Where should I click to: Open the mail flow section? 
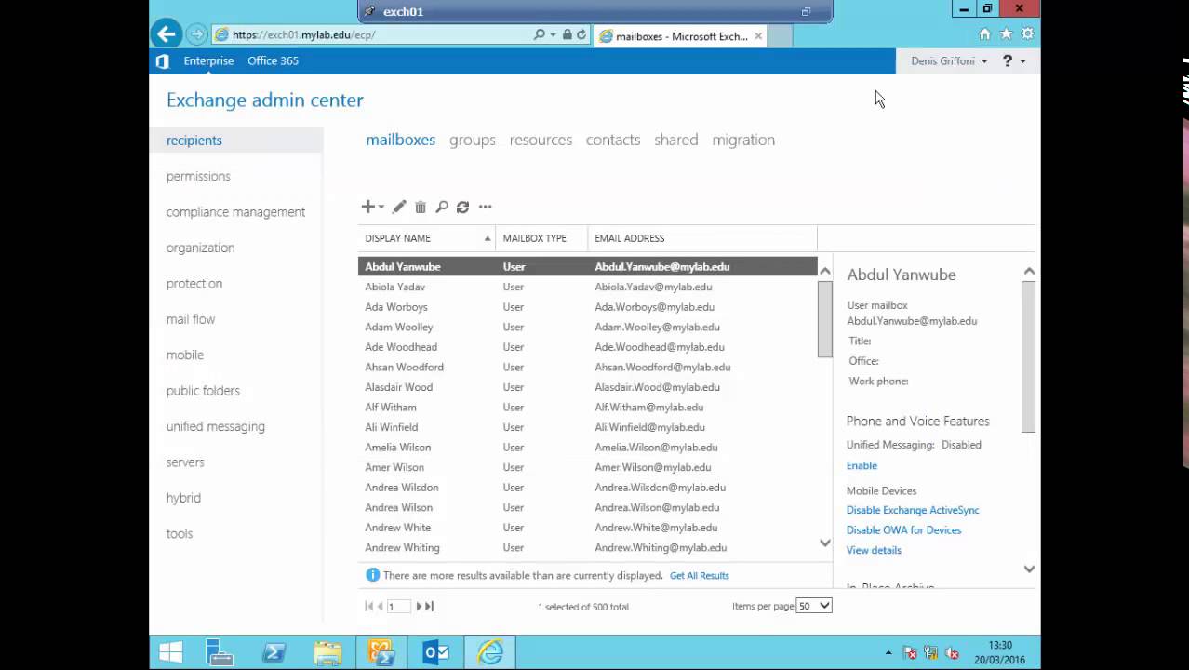click(191, 319)
